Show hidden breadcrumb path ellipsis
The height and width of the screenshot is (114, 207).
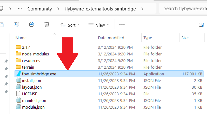[20, 9]
